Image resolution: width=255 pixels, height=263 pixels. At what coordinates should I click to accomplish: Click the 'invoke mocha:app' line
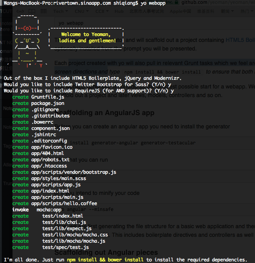click(x=37, y=210)
